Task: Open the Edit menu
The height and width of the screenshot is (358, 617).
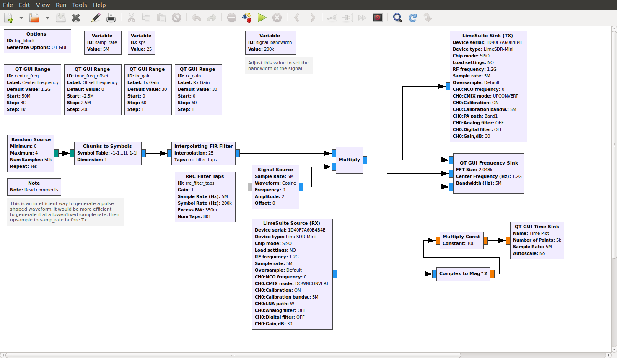Action: pos(24,5)
